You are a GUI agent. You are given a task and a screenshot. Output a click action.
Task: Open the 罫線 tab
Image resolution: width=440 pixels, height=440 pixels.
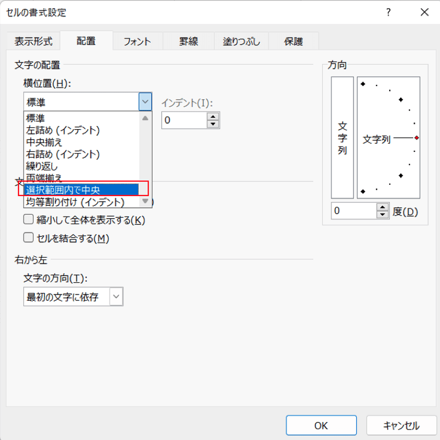[189, 41]
